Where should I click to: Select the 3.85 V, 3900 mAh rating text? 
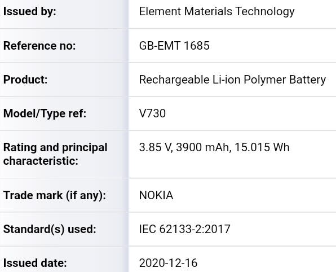point(185,148)
